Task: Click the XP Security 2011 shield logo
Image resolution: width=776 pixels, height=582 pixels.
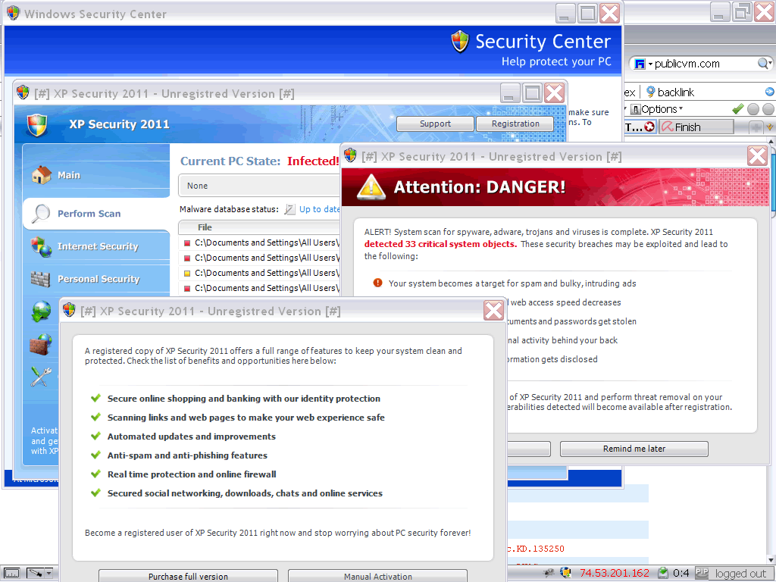Action: point(38,124)
